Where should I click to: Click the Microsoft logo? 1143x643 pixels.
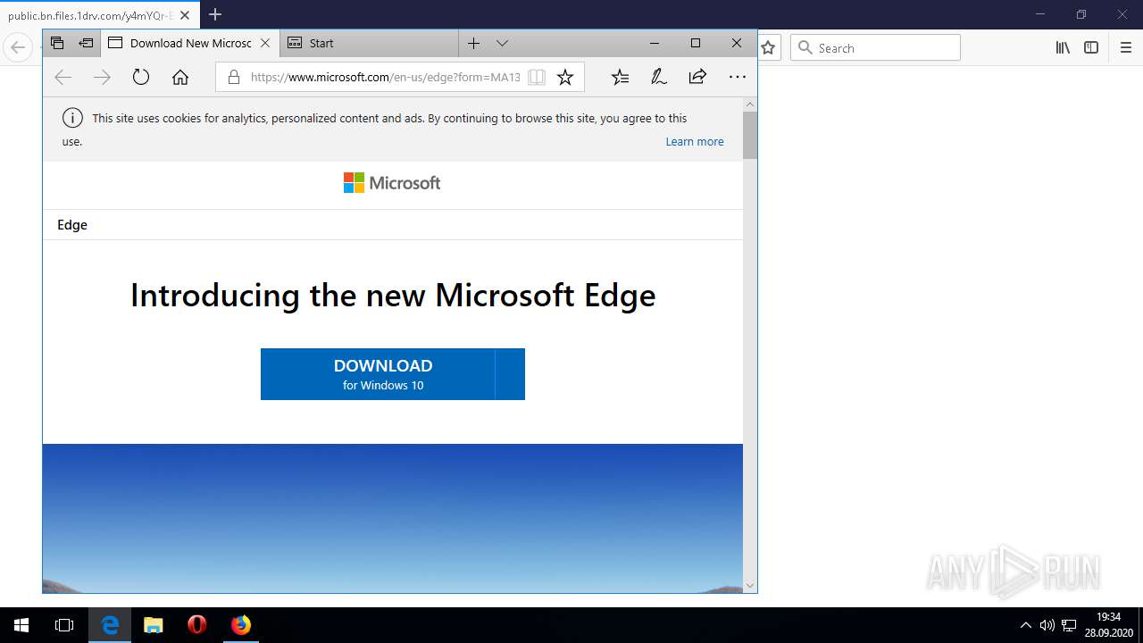tap(392, 183)
